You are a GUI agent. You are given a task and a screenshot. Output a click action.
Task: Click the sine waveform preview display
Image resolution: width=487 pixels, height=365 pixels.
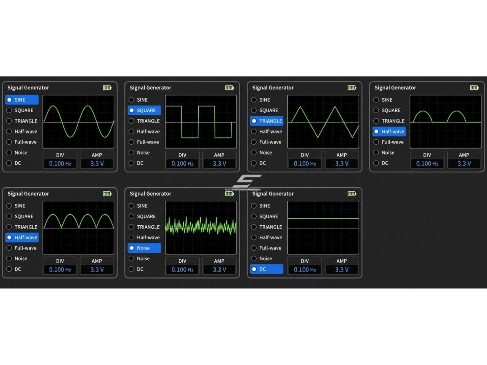pos(78,122)
